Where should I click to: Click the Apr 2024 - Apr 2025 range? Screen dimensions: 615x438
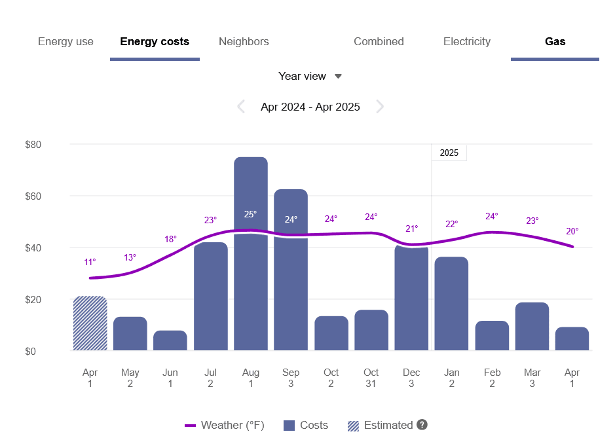coord(310,107)
